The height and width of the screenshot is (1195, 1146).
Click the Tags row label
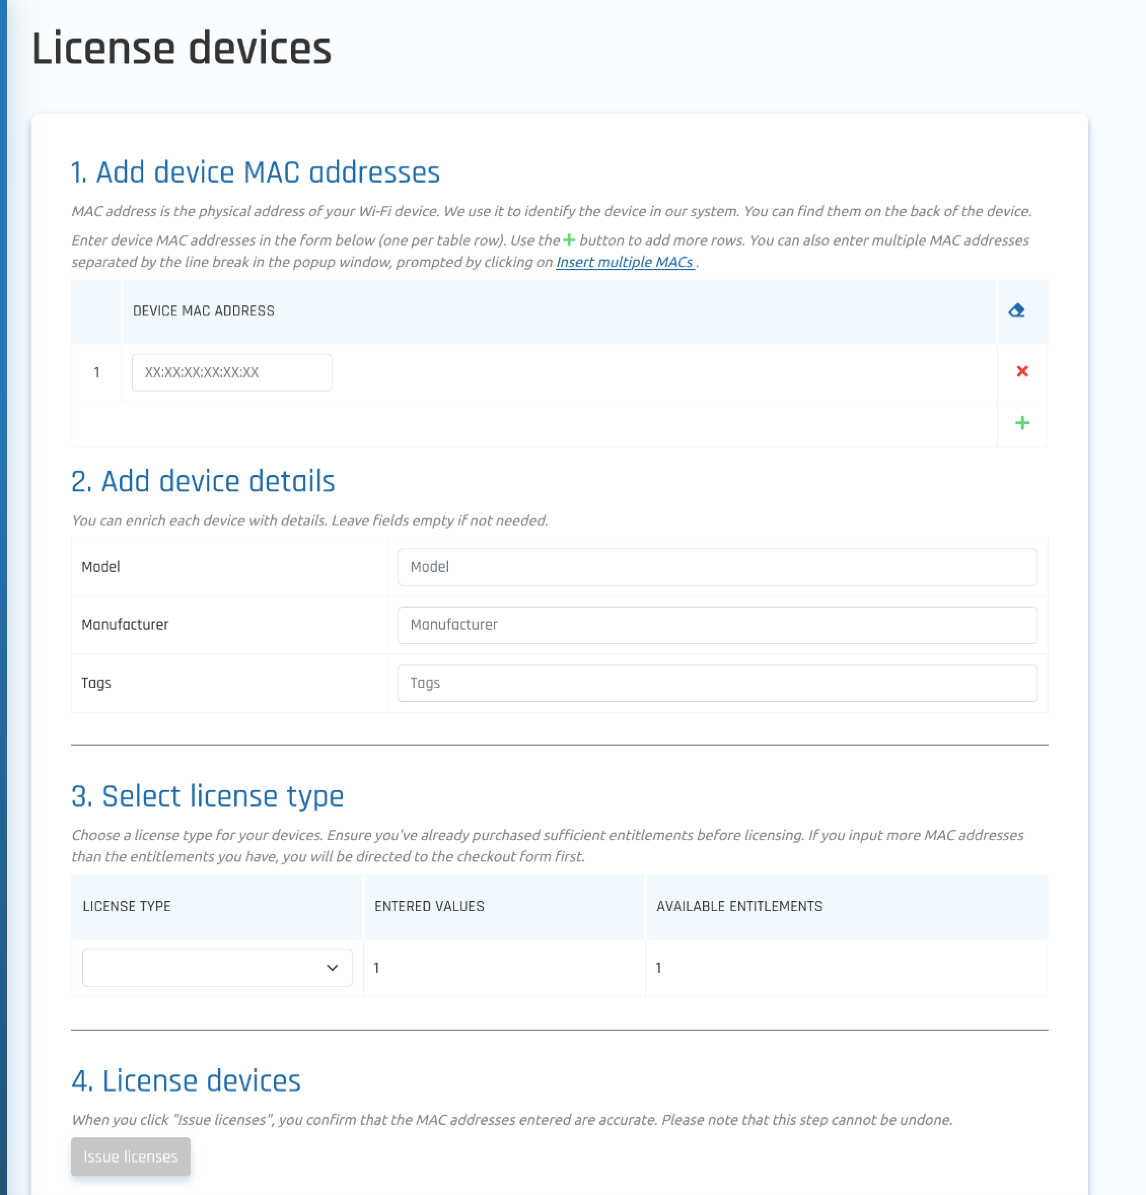click(96, 683)
